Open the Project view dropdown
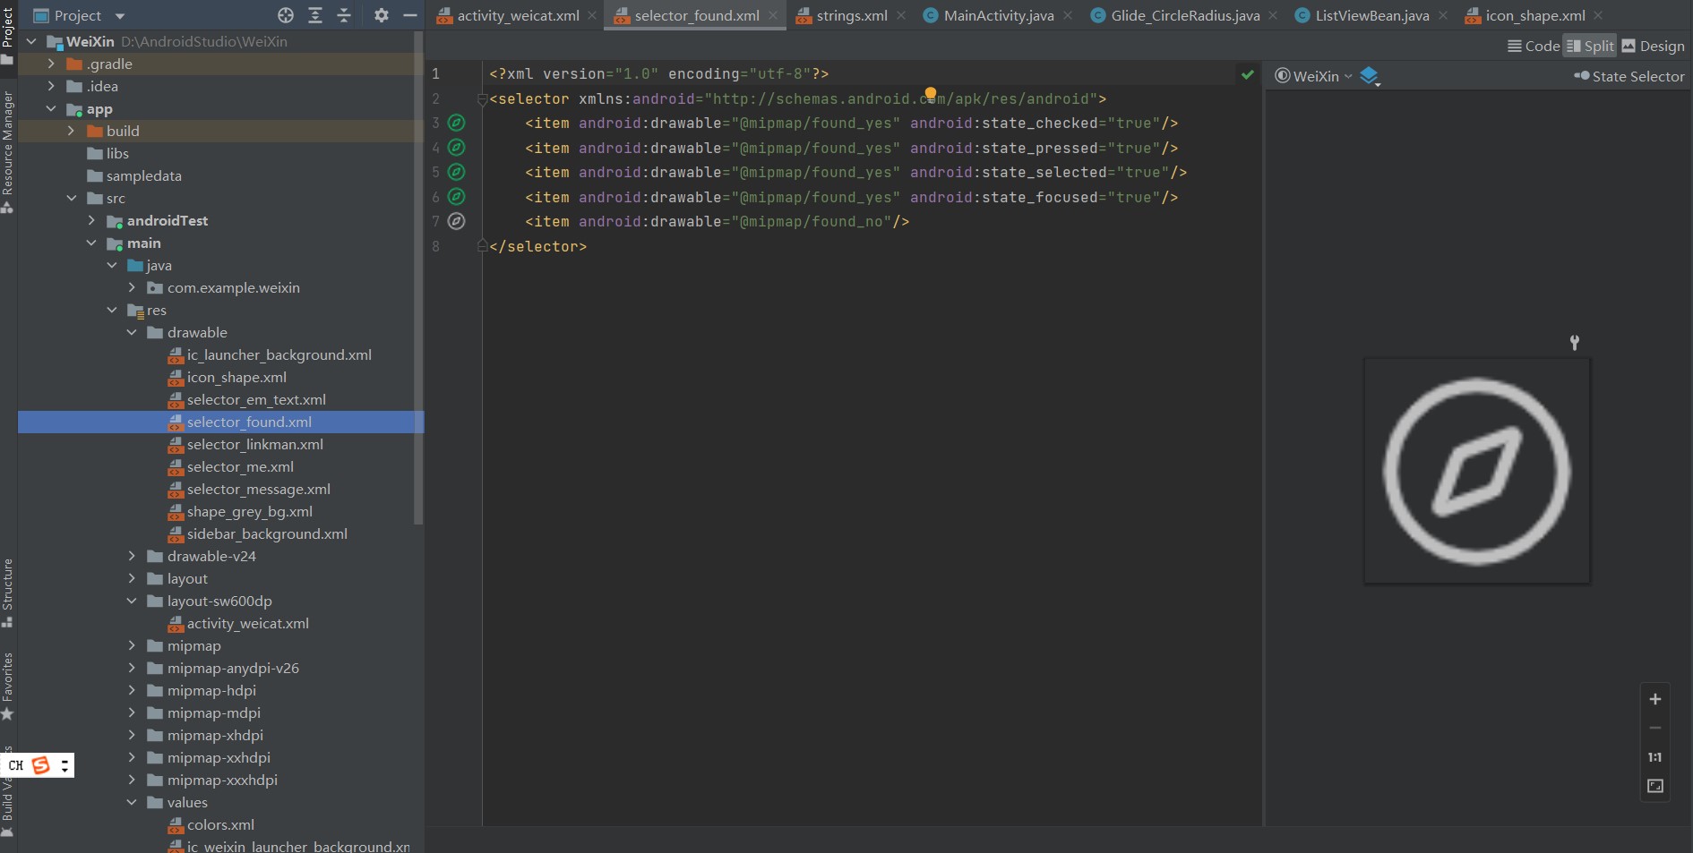The width and height of the screenshot is (1693, 853). pyautogui.click(x=79, y=15)
